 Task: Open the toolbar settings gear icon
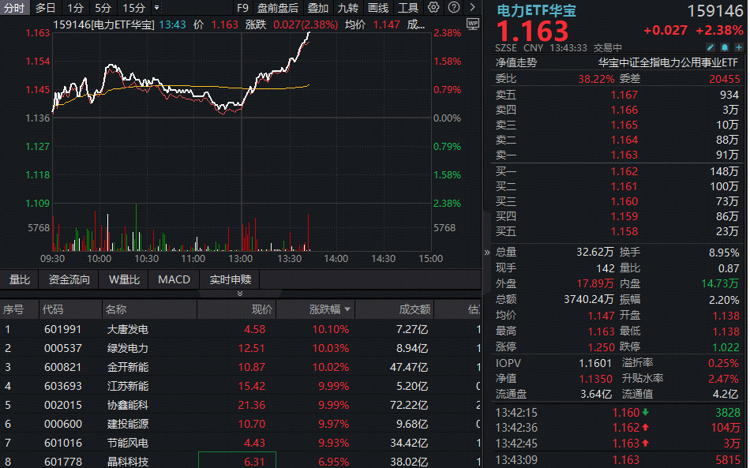(433, 7)
